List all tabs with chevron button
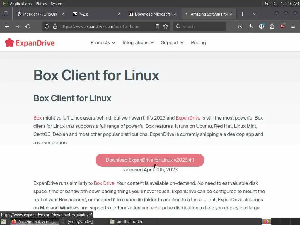Viewport: 300px width, 225px height. point(254,14)
